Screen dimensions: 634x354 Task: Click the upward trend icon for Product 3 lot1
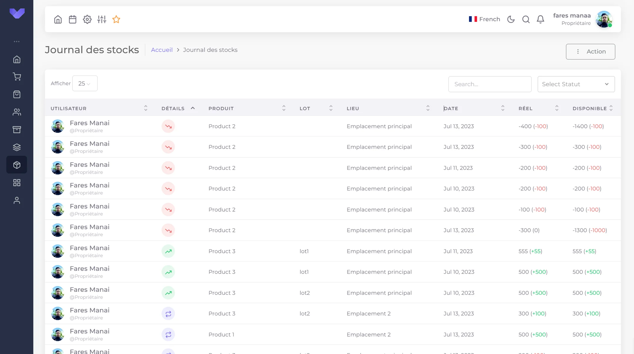(168, 251)
